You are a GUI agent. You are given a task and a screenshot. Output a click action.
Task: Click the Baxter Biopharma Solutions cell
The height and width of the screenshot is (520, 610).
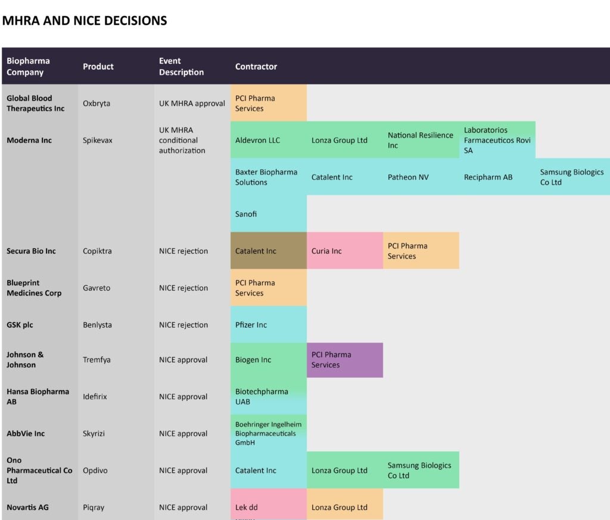(x=268, y=177)
